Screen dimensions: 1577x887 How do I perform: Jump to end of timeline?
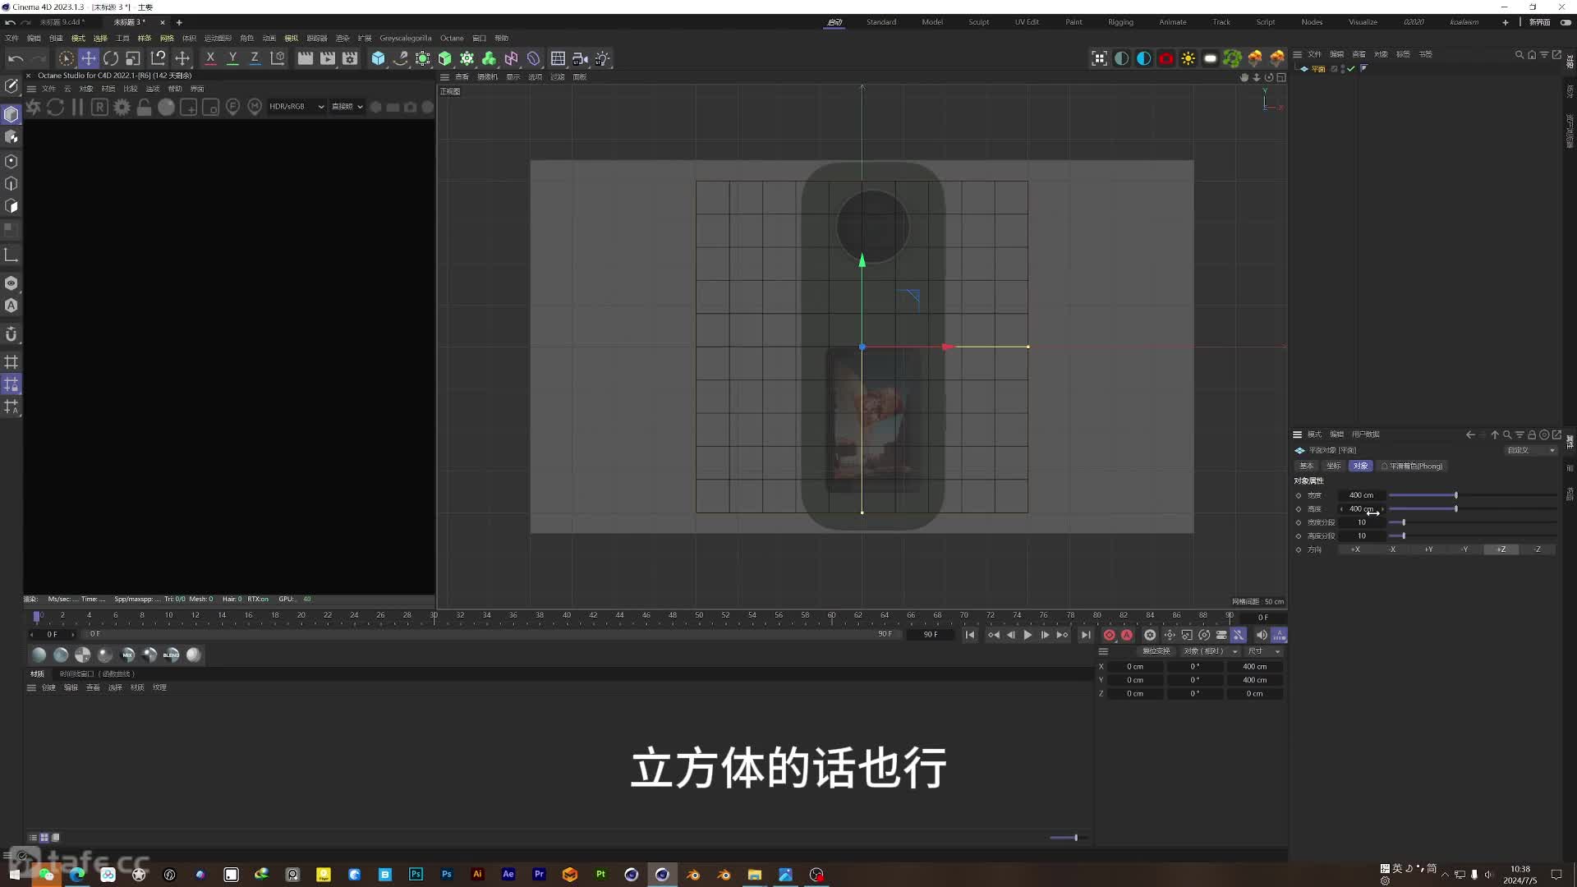(1086, 635)
